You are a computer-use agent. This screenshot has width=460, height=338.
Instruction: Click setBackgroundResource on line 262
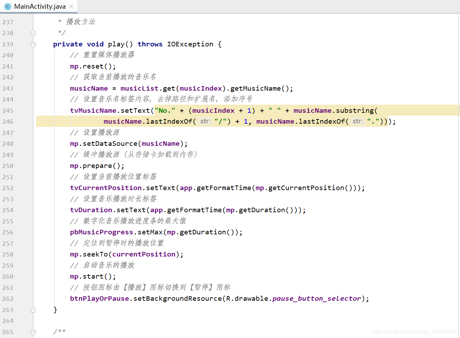point(178,299)
